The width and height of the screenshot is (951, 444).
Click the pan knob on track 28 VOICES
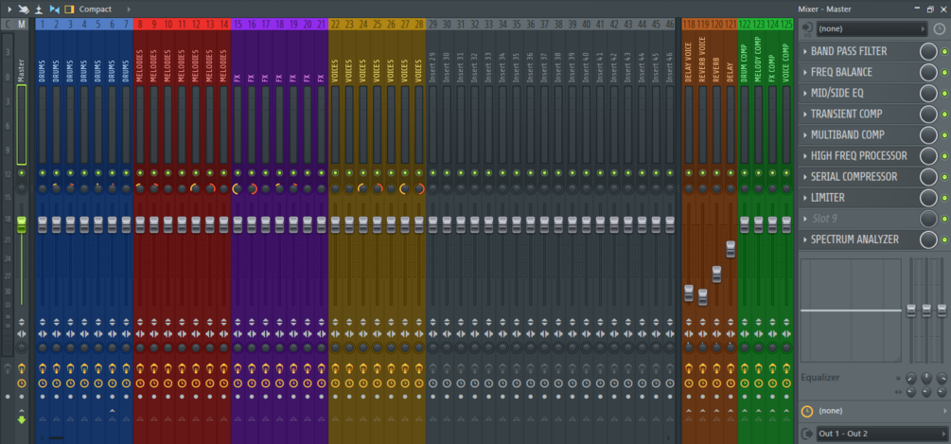point(419,188)
